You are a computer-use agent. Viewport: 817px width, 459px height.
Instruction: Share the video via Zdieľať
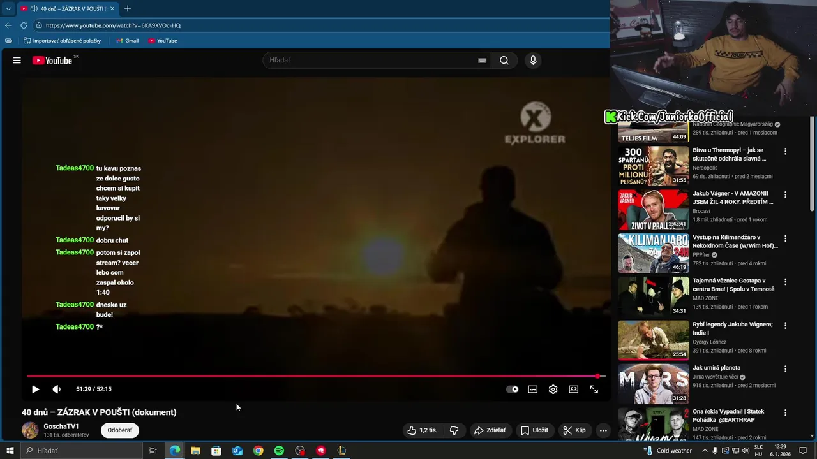[490, 430]
